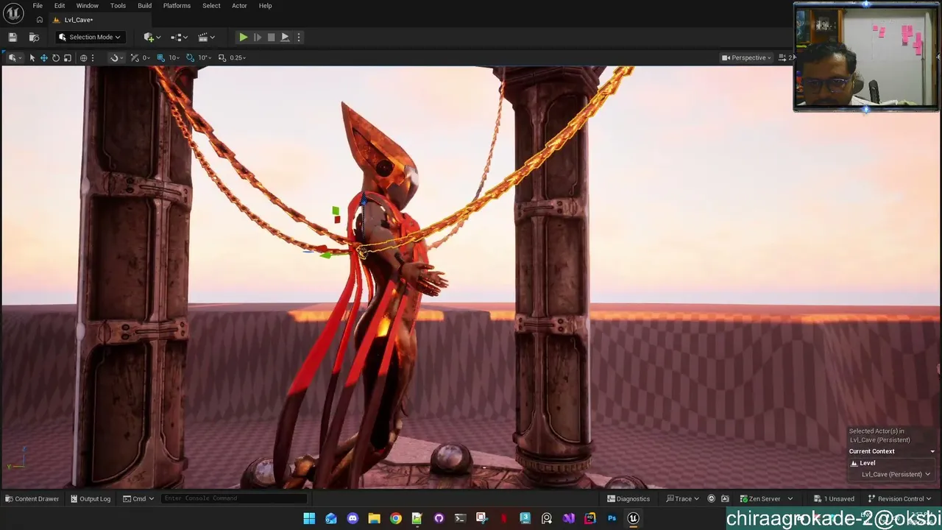Open the Cinematics clapperboard dropdown
Viewport: 942px width, 530px height.
[206, 37]
